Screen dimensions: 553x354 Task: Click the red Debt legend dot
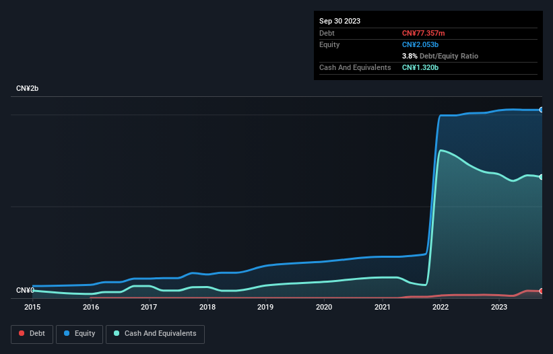coord(22,333)
